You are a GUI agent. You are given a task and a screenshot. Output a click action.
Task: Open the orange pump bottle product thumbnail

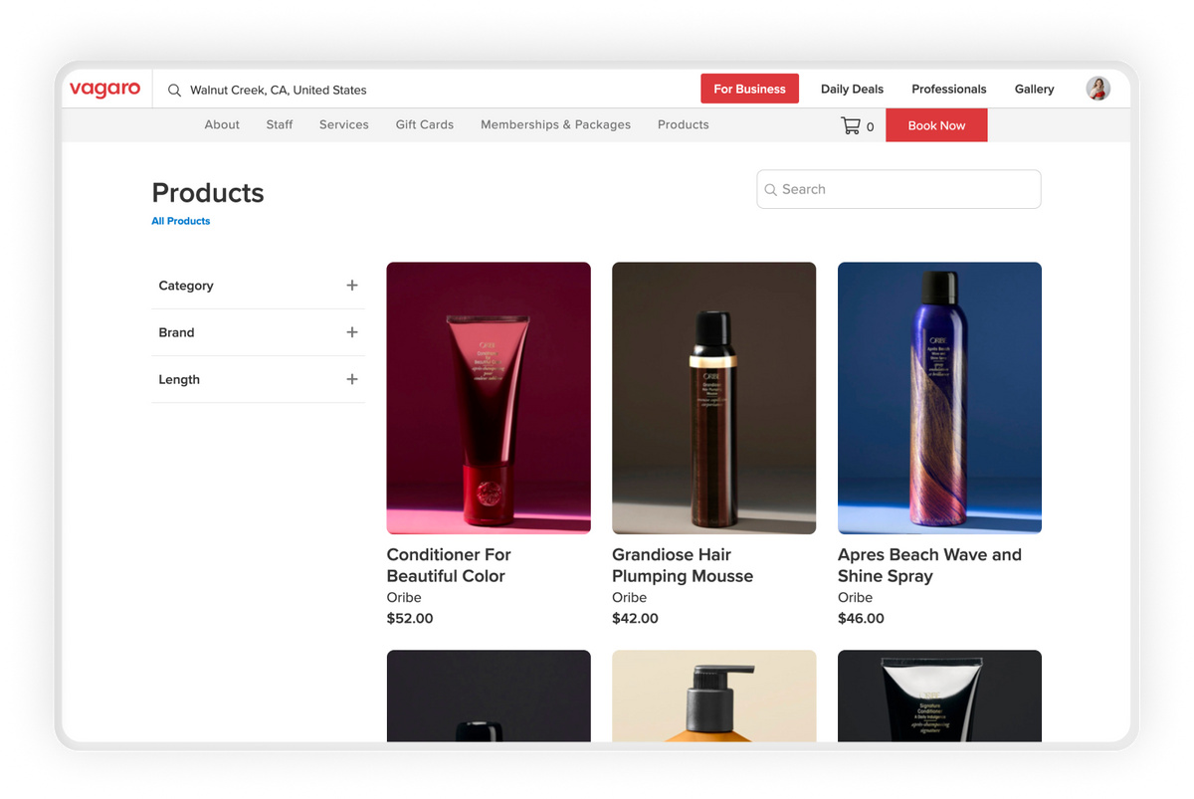[x=713, y=696]
